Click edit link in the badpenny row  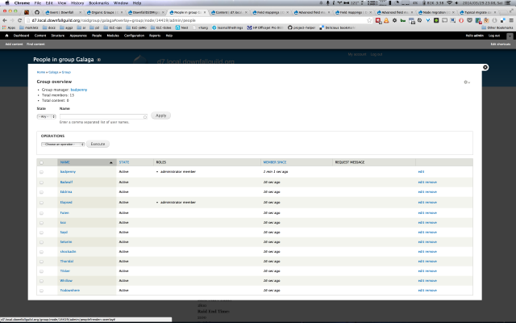click(x=421, y=172)
